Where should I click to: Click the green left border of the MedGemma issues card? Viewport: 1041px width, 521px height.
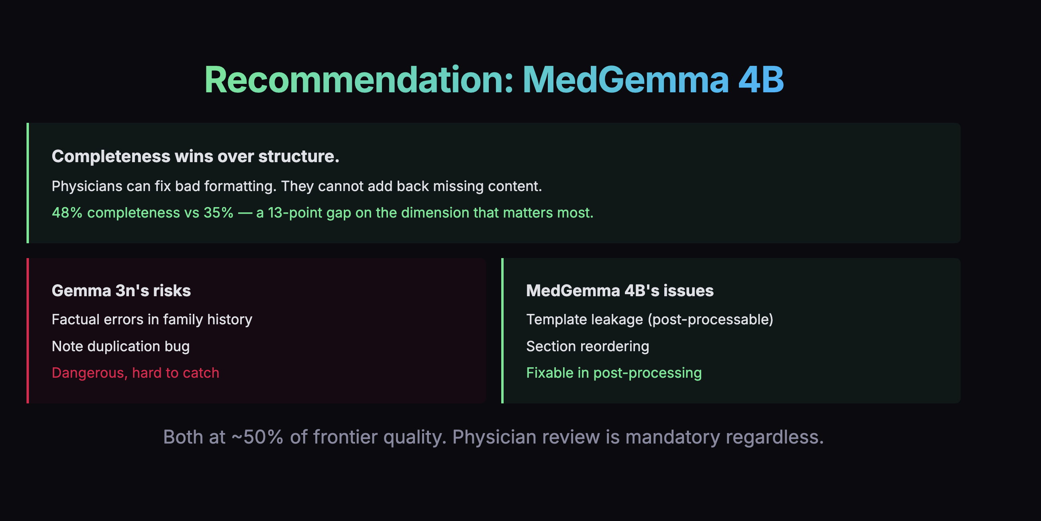pyautogui.click(x=502, y=330)
